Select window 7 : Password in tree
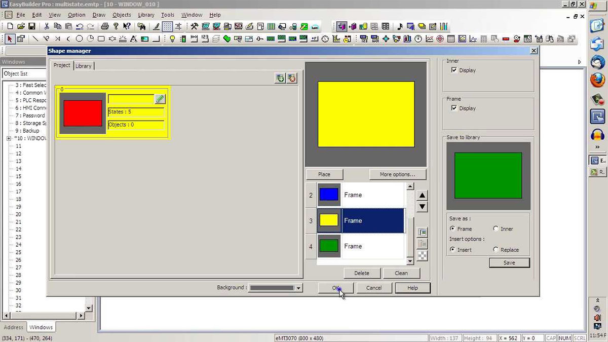 pyautogui.click(x=30, y=116)
